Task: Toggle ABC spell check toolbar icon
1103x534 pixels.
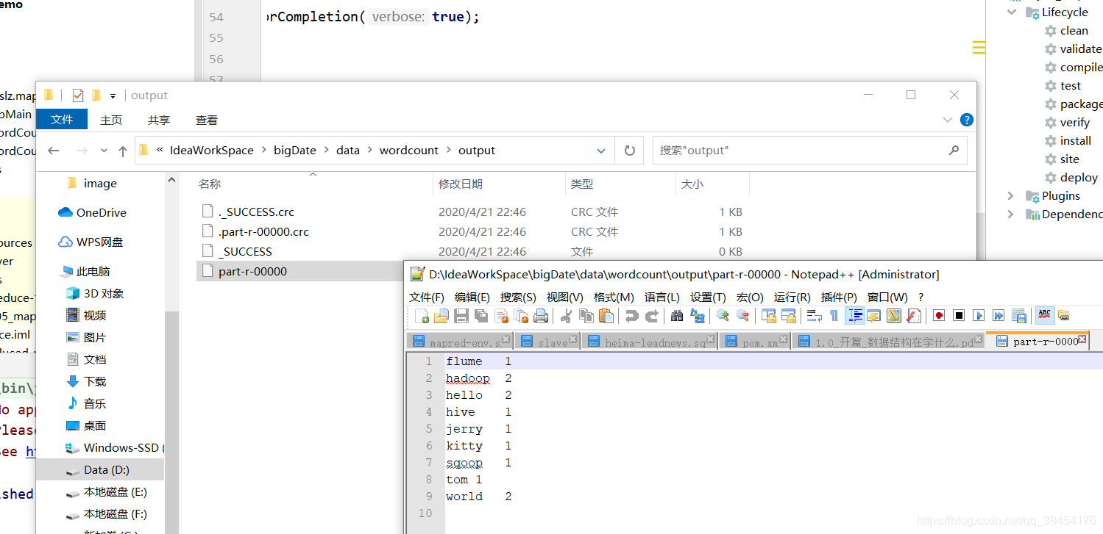Action: pyautogui.click(x=1044, y=316)
